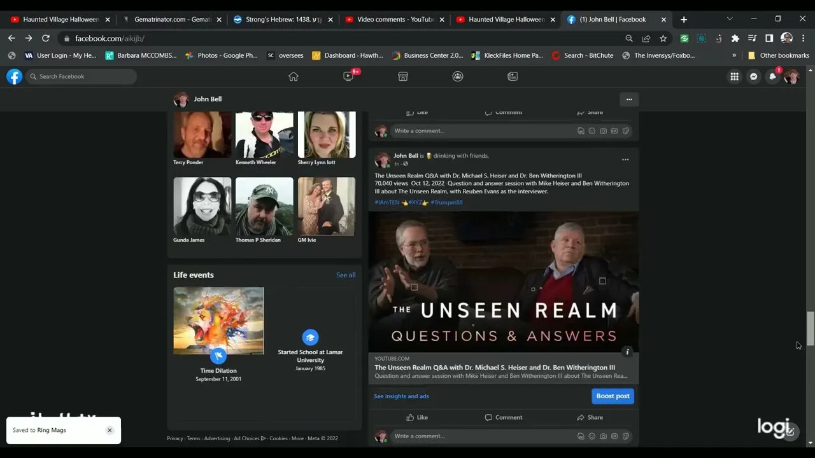Open post options three-dot menu

tap(625, 160)
